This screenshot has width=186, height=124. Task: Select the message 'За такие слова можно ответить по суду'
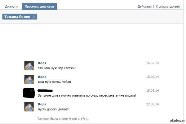[x=87, y=95]
